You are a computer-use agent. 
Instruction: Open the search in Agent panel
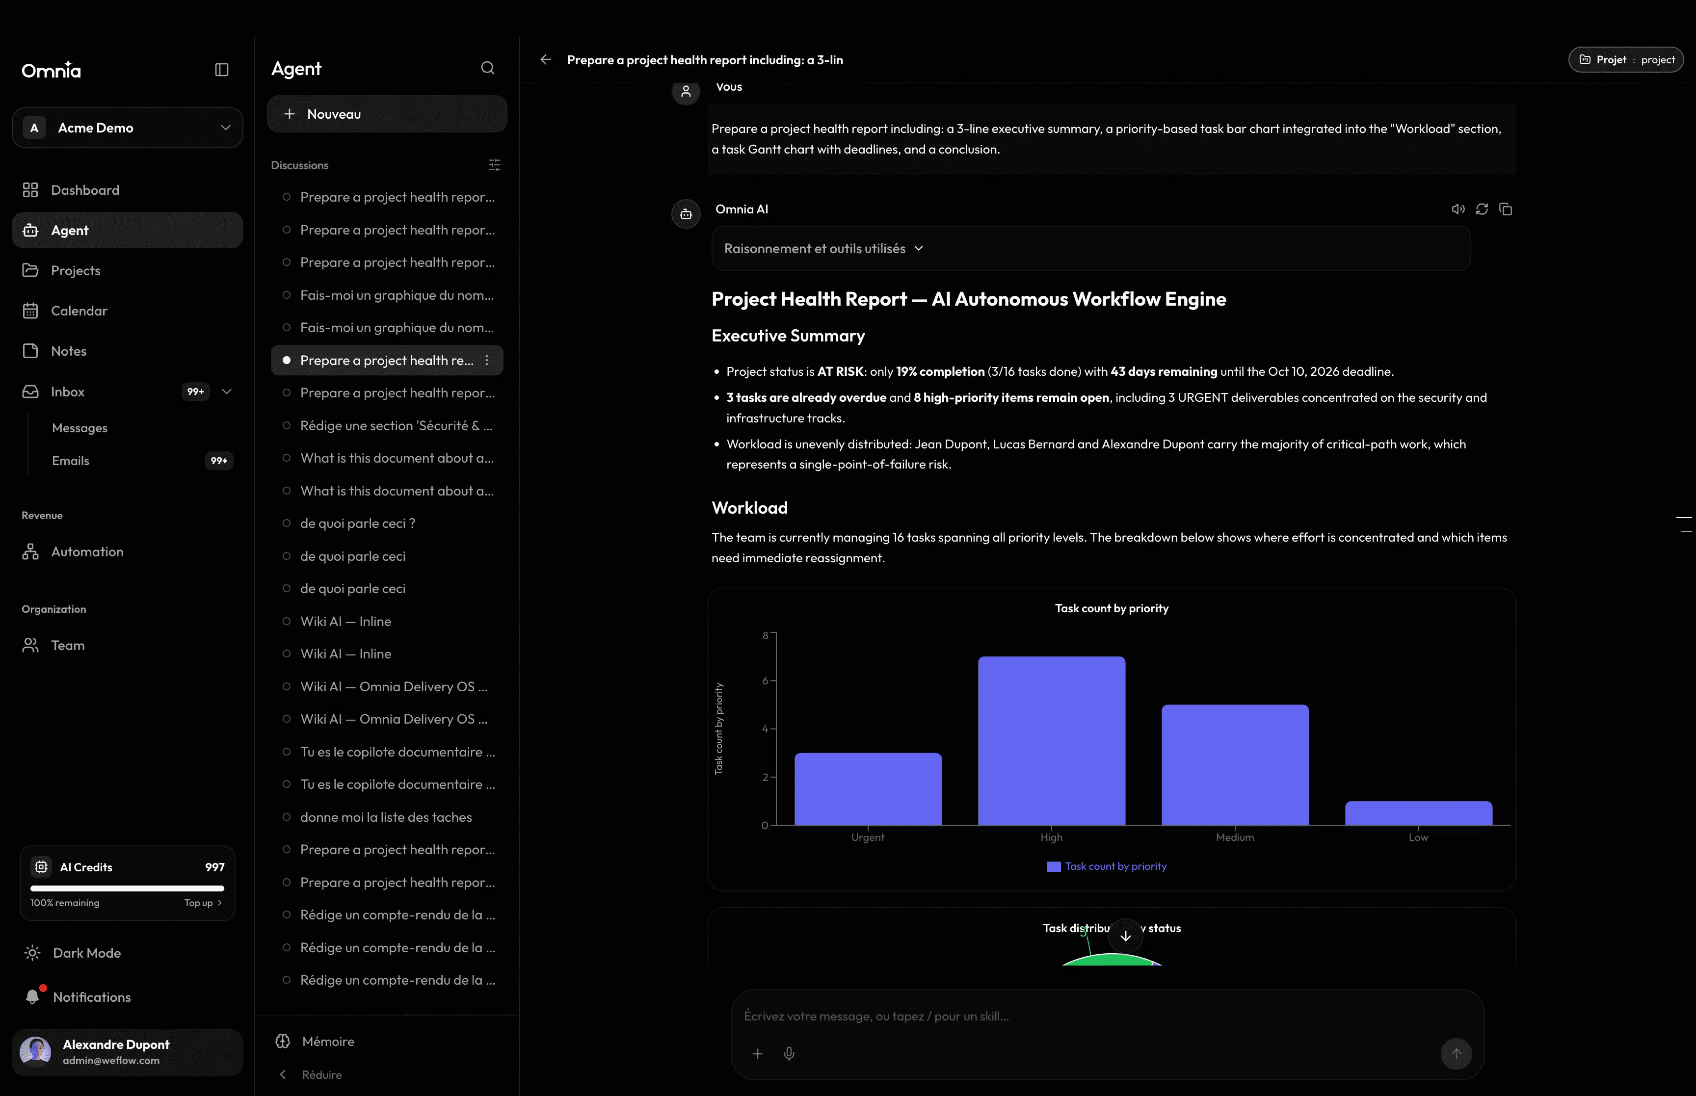(x=487, y=68)
